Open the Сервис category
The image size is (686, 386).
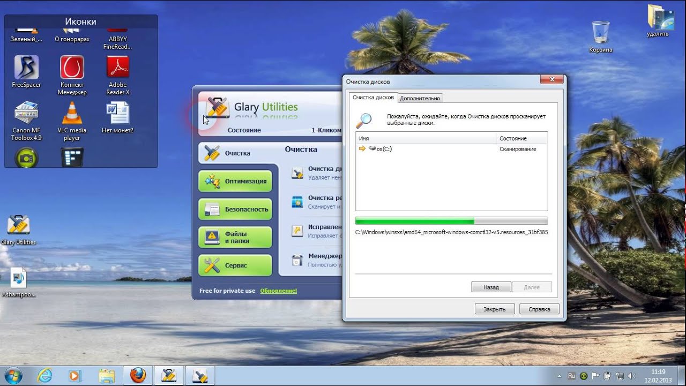(x=235, y=265)
